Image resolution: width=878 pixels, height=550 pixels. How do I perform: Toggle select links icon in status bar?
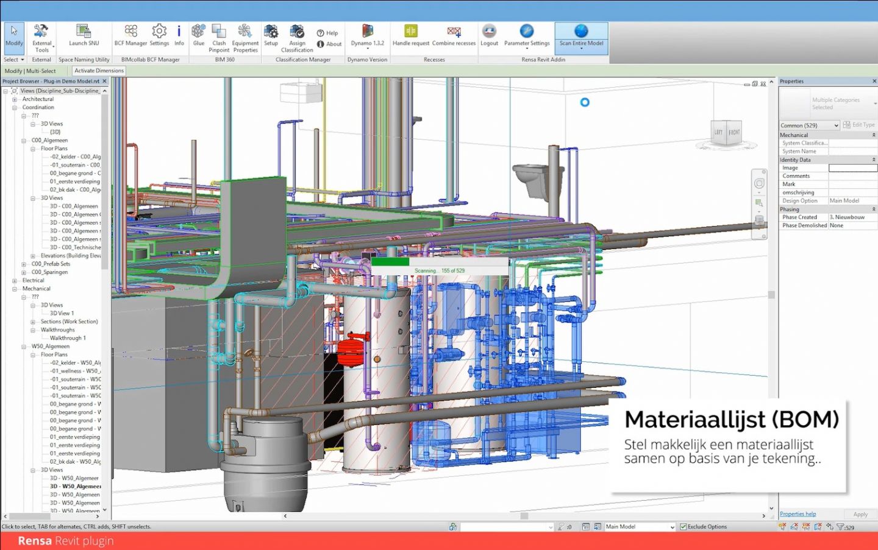(x=782, y=527)
